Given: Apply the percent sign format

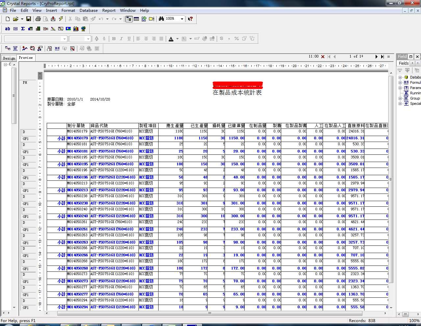Looking at the screenshot, I should pos(236,38).
